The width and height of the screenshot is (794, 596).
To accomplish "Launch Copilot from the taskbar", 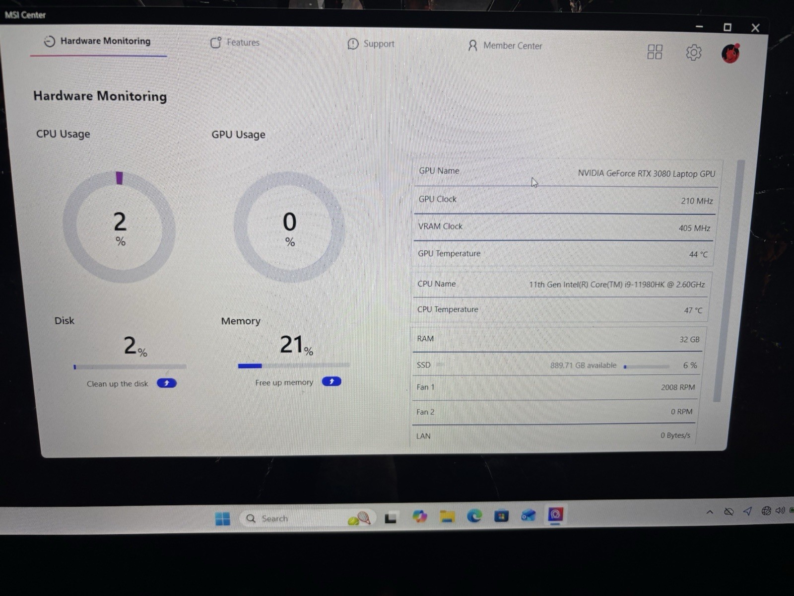I will [x=420, y=517].
